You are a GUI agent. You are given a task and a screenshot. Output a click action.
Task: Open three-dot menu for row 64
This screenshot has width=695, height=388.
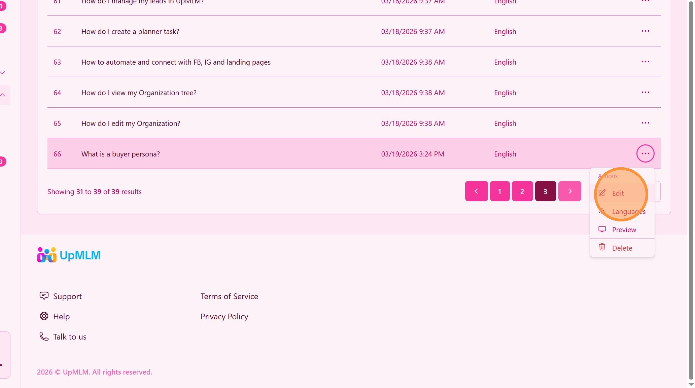tap(645, 93)
